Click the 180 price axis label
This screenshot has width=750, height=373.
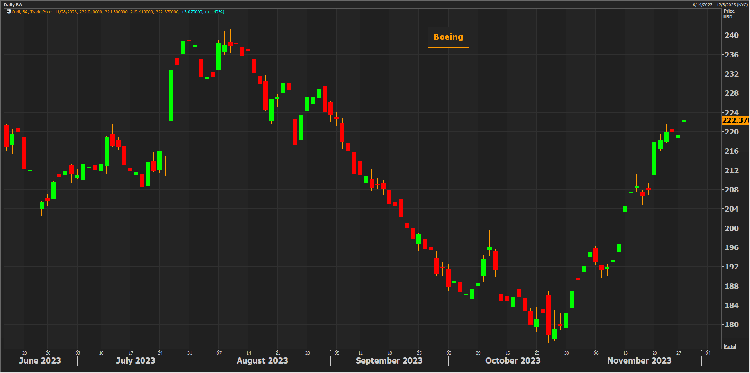(731, 325)
